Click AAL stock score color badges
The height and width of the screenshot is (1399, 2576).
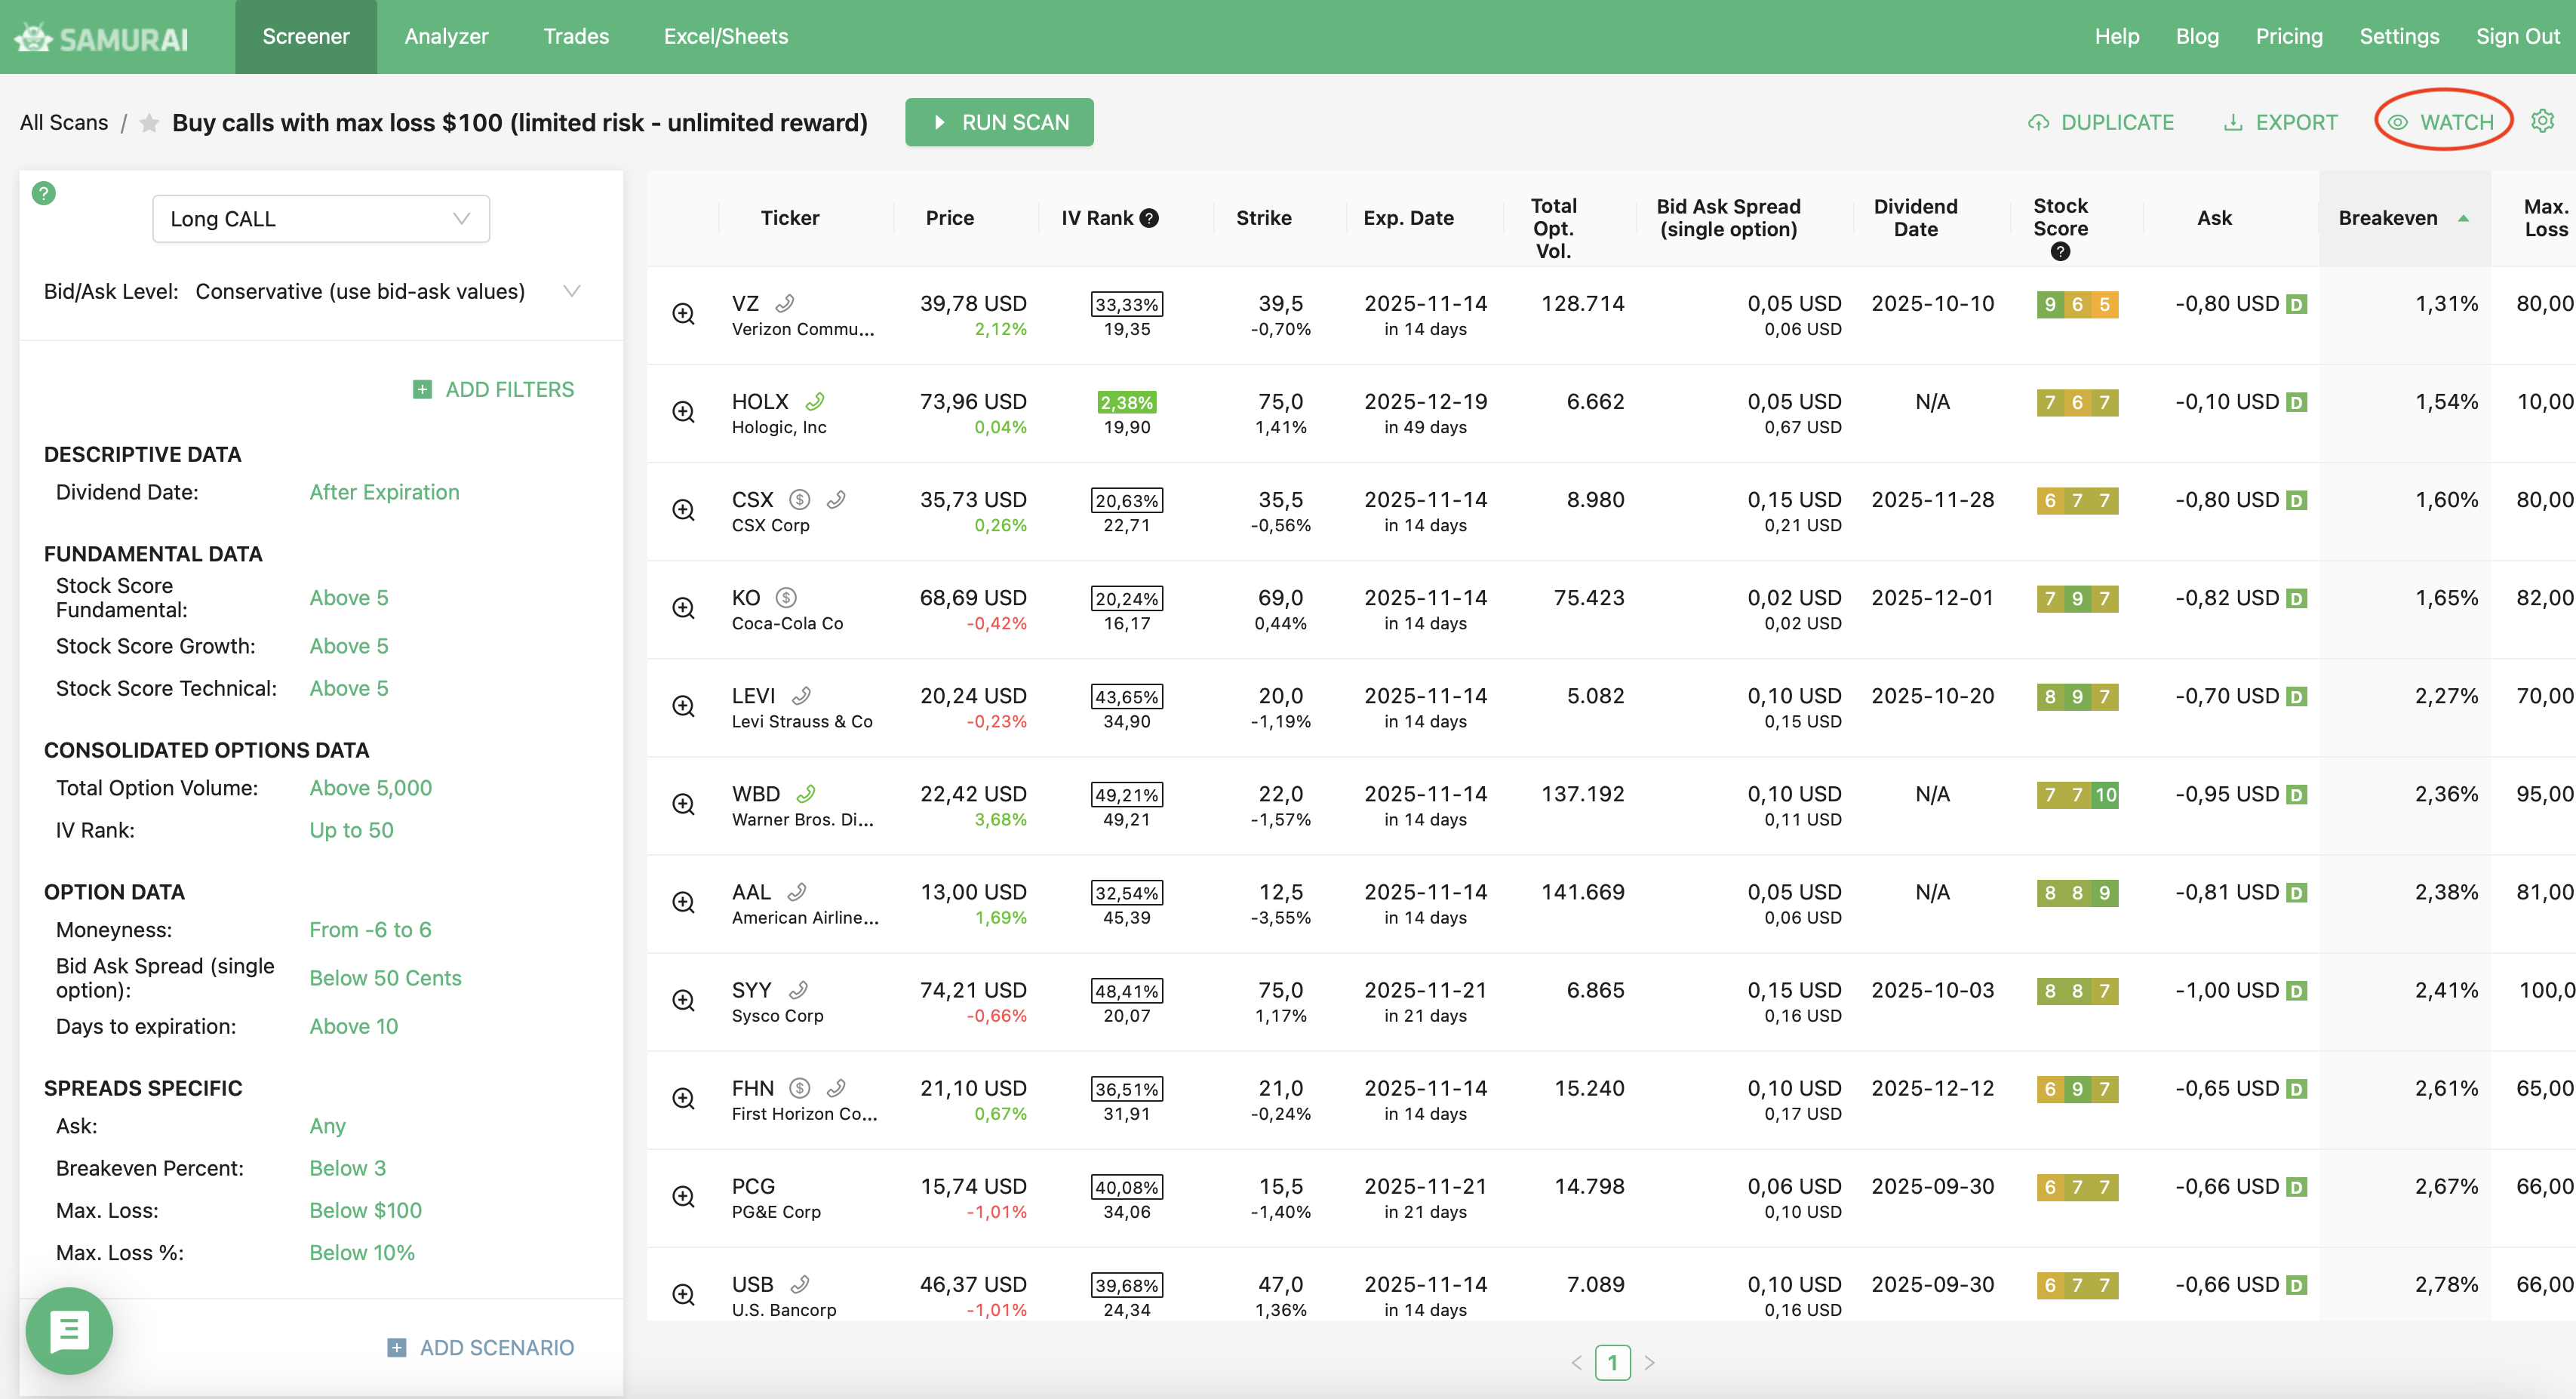pos(2077,893)
